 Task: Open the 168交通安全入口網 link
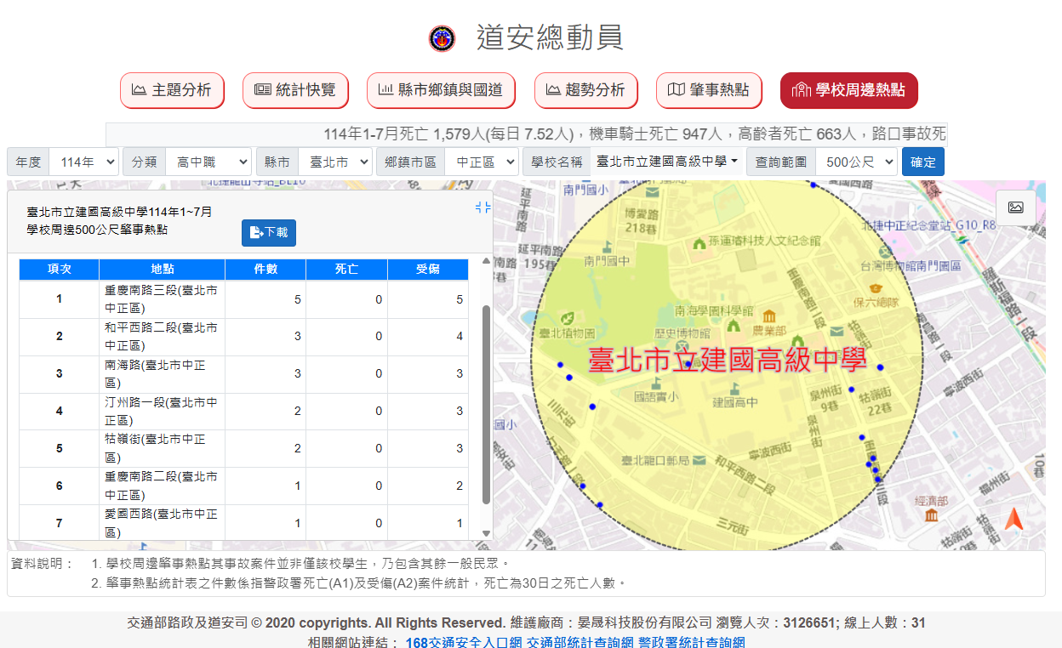click(x=463, y=642)
